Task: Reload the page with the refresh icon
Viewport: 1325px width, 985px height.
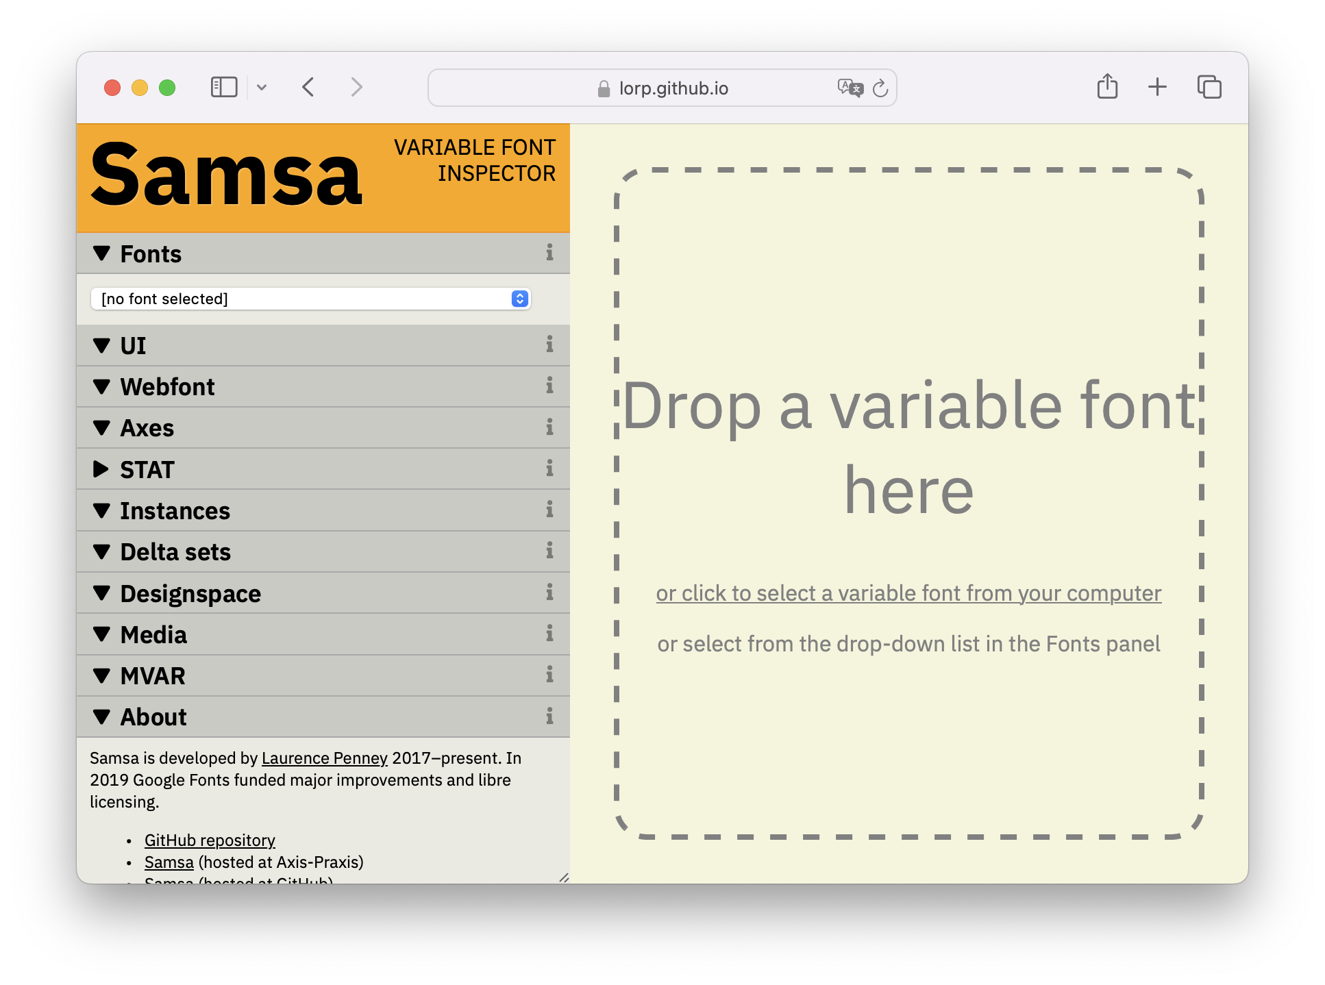Action: [x=880, y=88]
